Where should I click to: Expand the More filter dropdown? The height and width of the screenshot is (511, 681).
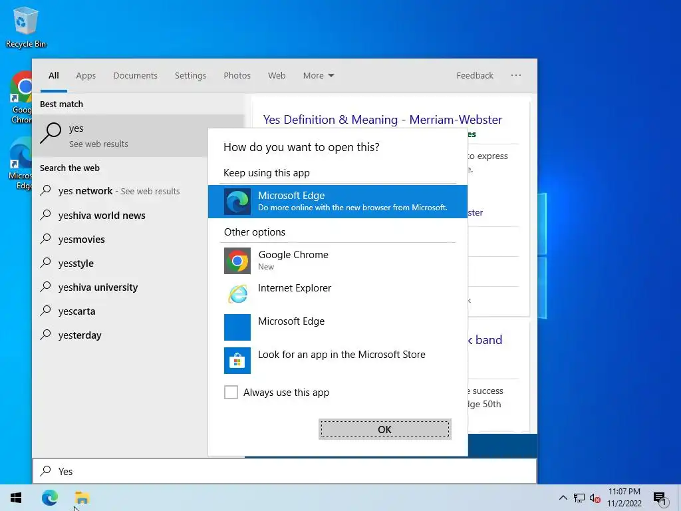pos(319,76)
